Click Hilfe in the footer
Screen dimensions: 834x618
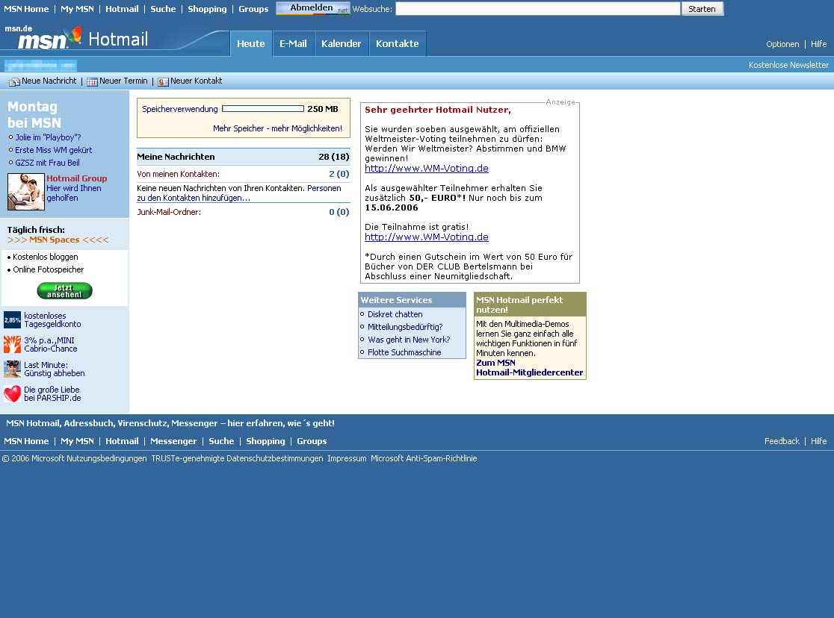818,441
